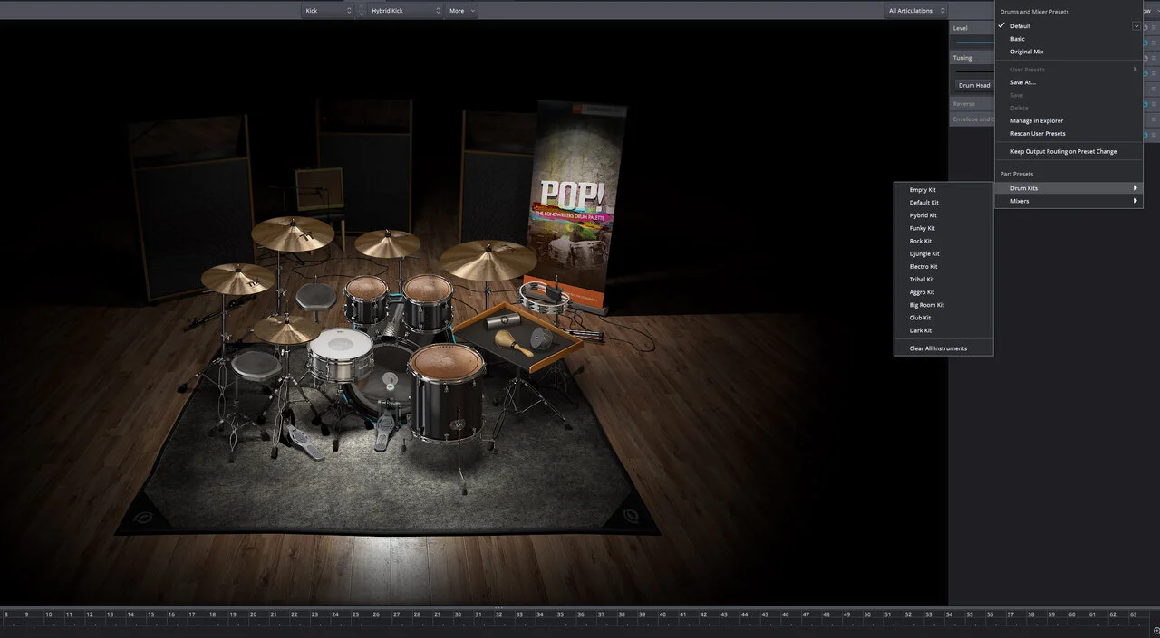The image size is (1160, 638).
Task: Choose the Original Mix preset
Action: pyautogui.click(x=1027, y=52)
